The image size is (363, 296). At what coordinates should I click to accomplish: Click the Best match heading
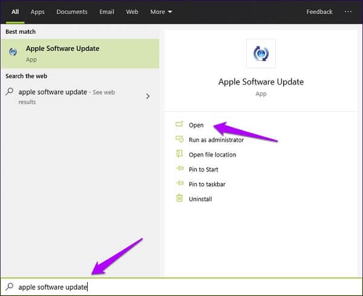coord(21,31)
